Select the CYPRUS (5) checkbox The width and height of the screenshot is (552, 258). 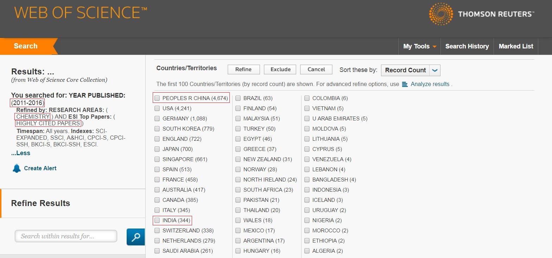307,149
